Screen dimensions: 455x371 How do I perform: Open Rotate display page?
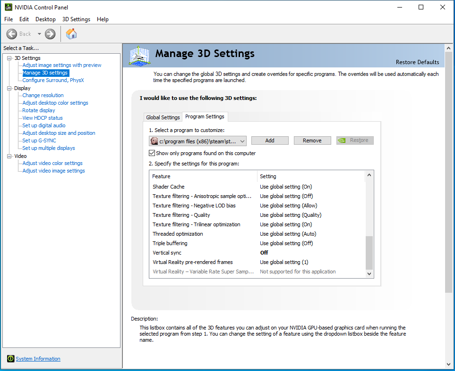click(39, 110)
